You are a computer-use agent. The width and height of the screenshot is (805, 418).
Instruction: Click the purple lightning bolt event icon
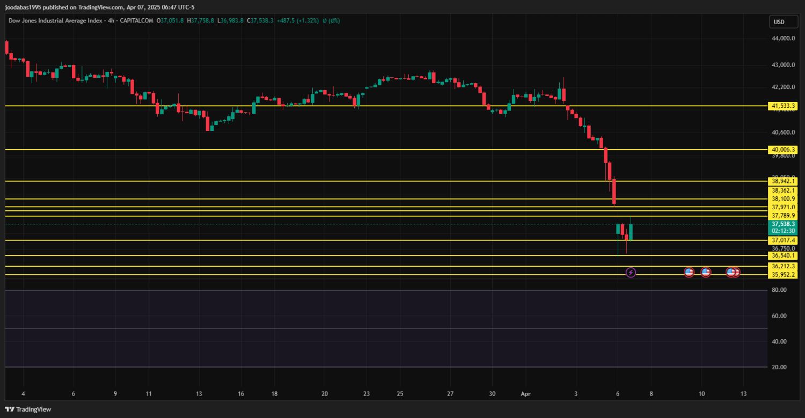click(x=631, y=273)
